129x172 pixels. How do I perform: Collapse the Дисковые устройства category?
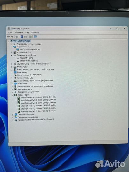[12, 55]
